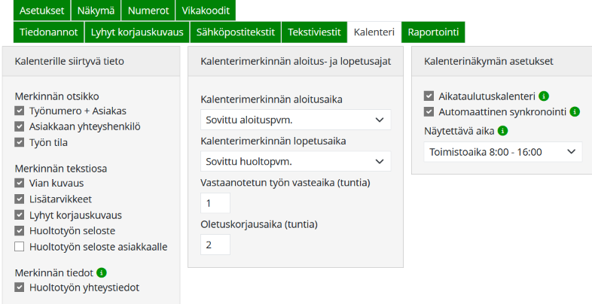Click info icon beside Automaattinen synkronointi

[575, 112]
